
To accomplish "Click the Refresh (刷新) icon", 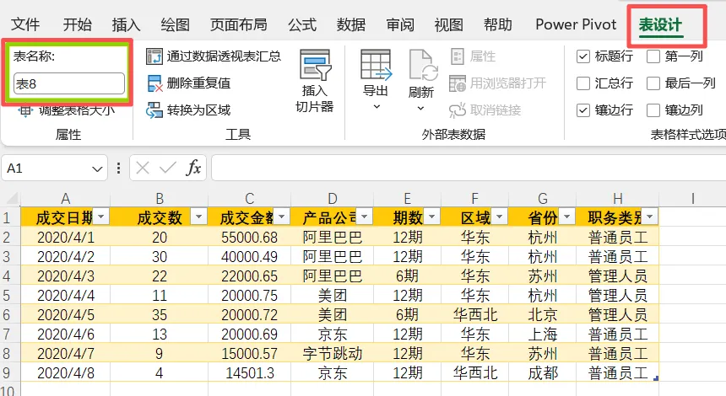I will (423, 66).
